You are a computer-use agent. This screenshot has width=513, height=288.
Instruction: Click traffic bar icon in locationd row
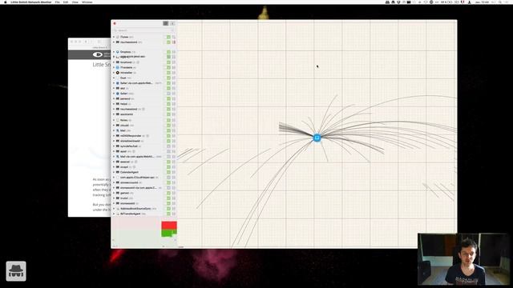pyautogui.click(x=174, y=62)
